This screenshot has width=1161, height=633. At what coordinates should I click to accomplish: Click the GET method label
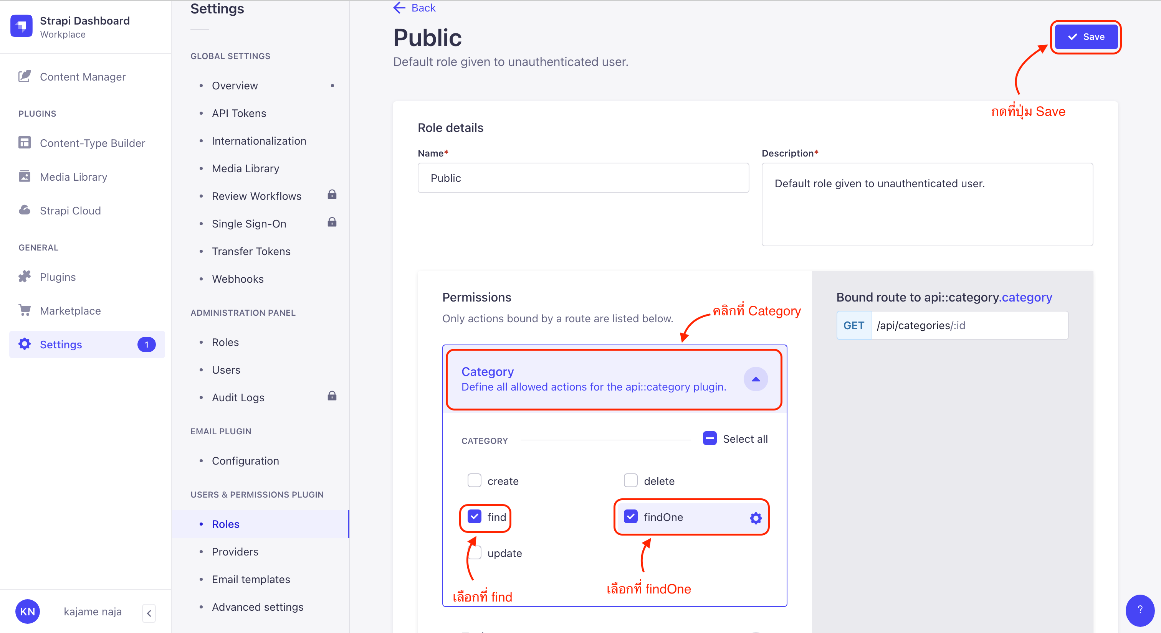853,325
